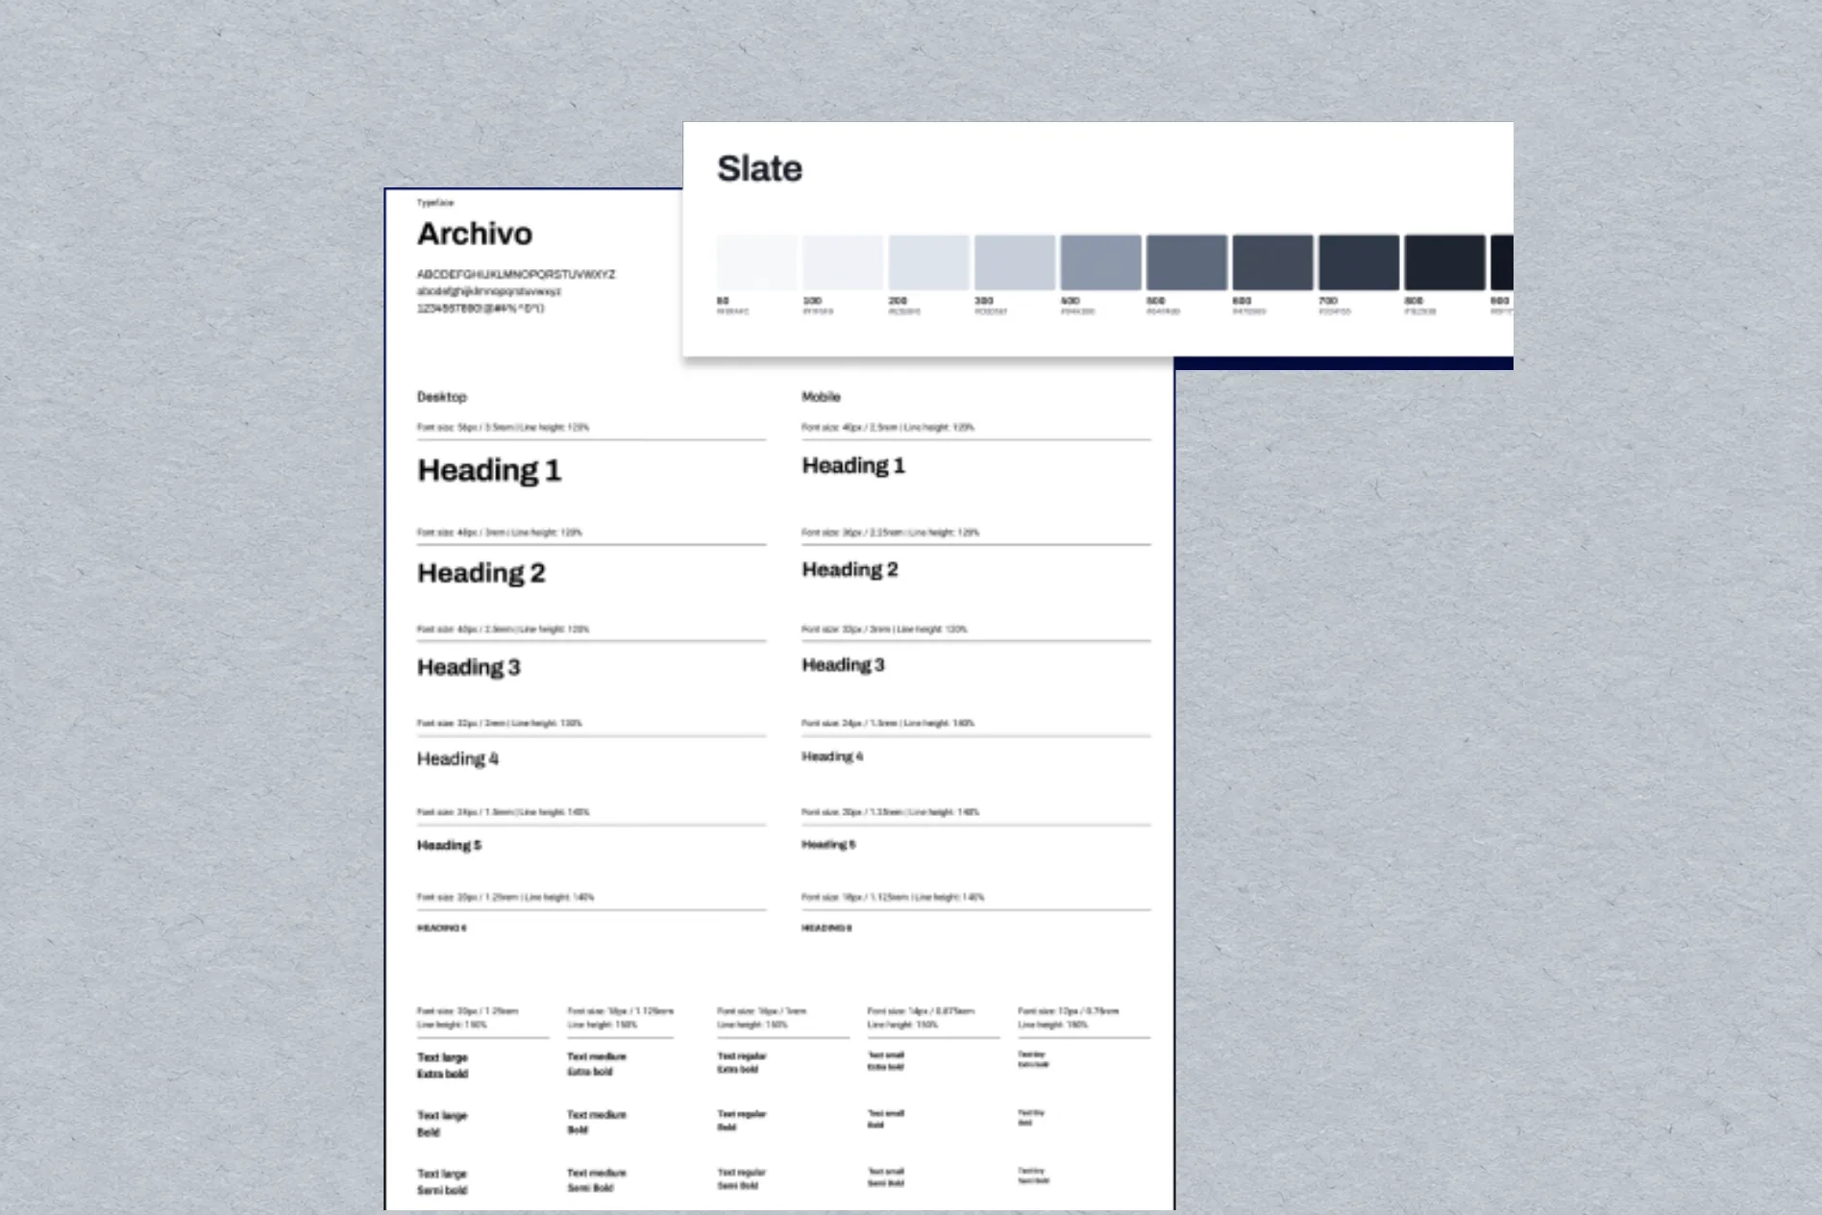This screenshot has height=1215, width=1822.
Task: Click 'Text medium Extra bold' sample
Action: click(596, 1063)
